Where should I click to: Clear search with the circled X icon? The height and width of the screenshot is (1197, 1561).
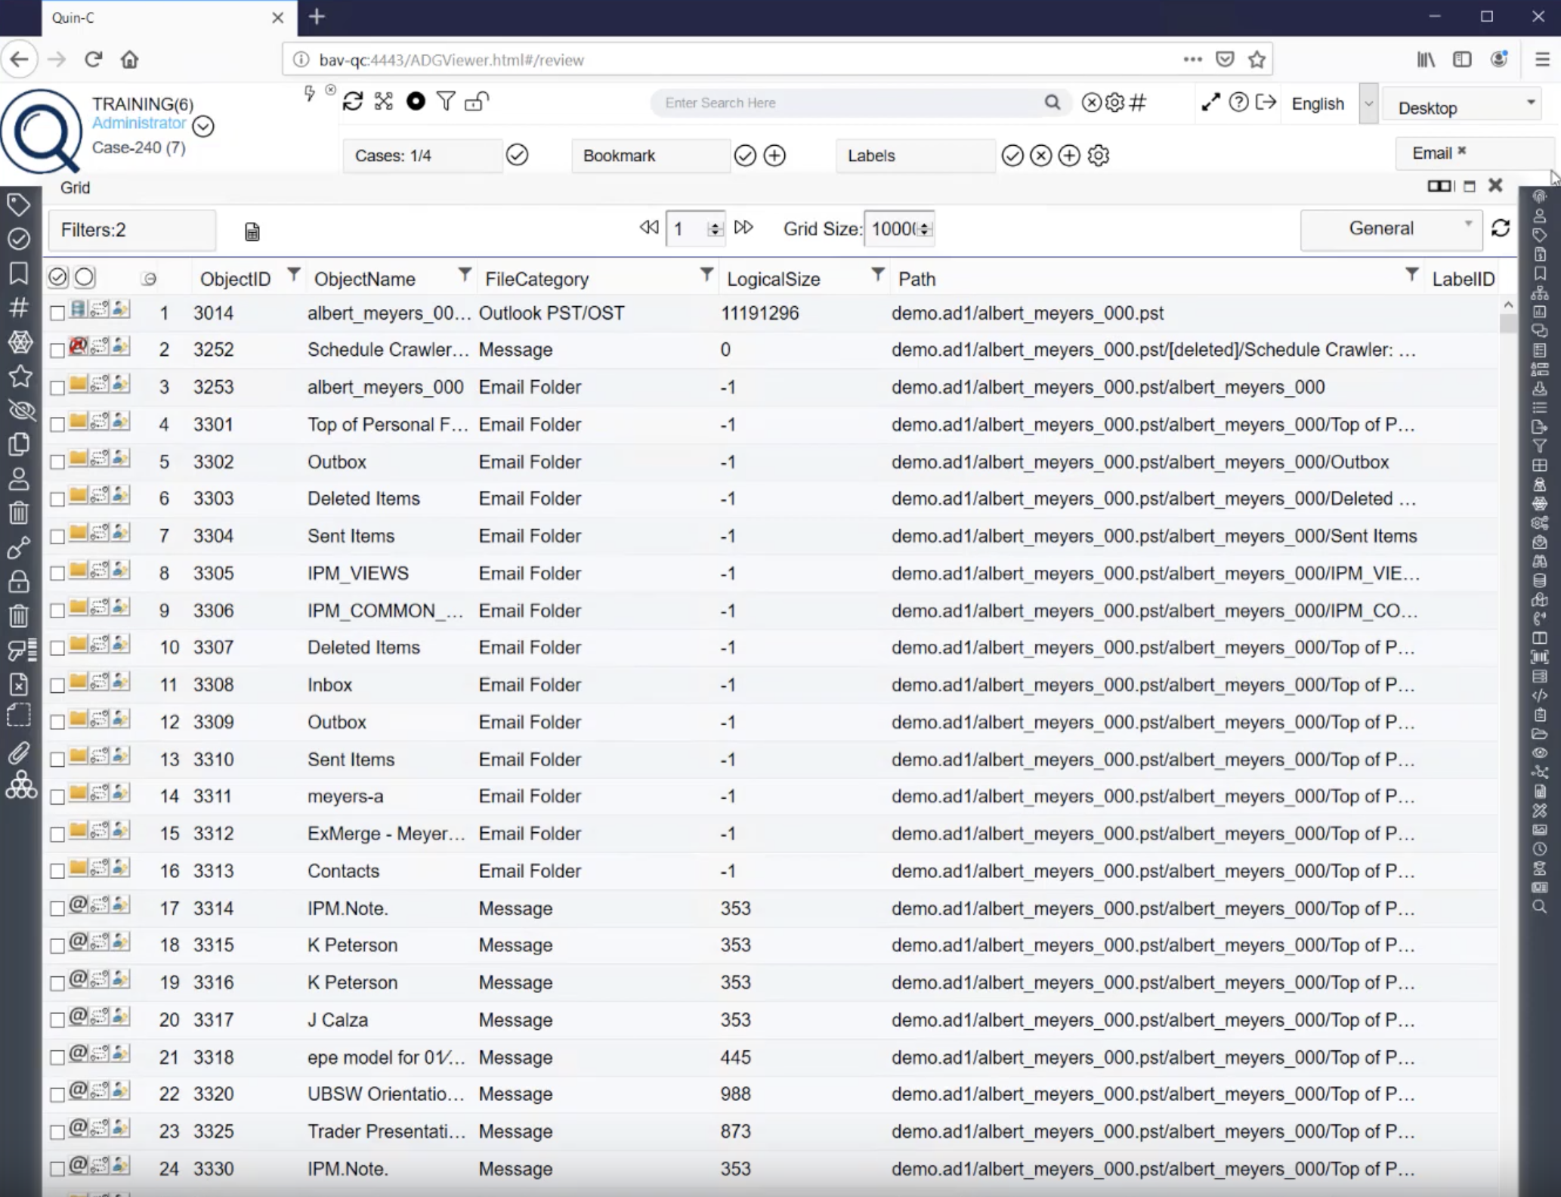pyautogui.click(x=1091, y=102)
